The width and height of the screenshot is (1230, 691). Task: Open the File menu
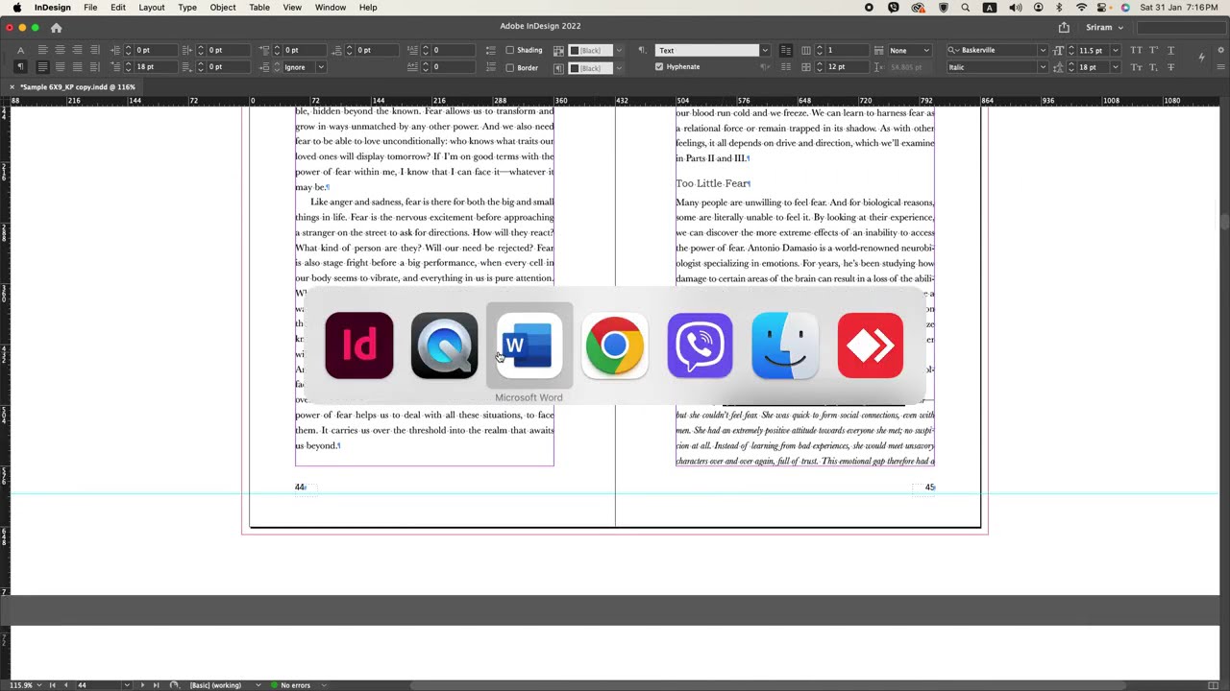pyautogui.click(x=90, y=8)
